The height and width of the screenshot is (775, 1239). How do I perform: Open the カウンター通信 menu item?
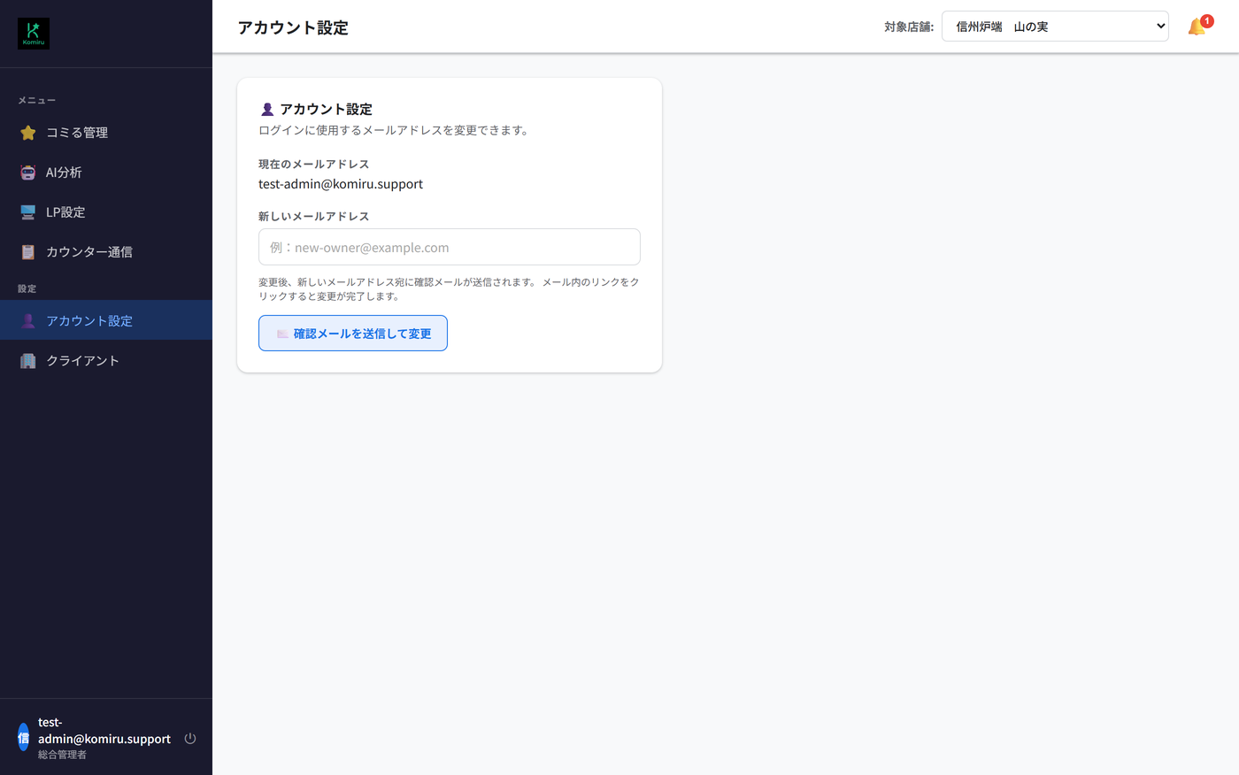click(106, 252)
